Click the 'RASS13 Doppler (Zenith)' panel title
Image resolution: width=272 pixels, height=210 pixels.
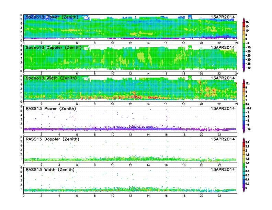coord(53,139)
